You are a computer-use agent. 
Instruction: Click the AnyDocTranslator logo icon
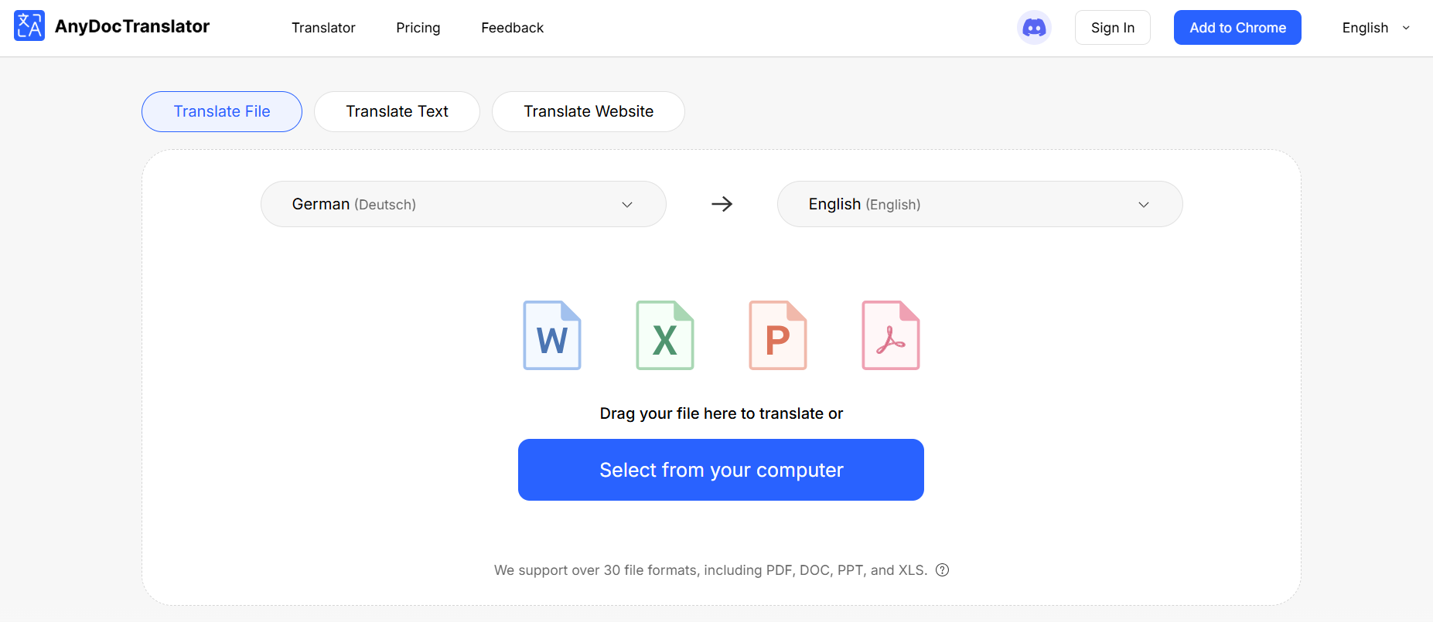pos(29,26)
